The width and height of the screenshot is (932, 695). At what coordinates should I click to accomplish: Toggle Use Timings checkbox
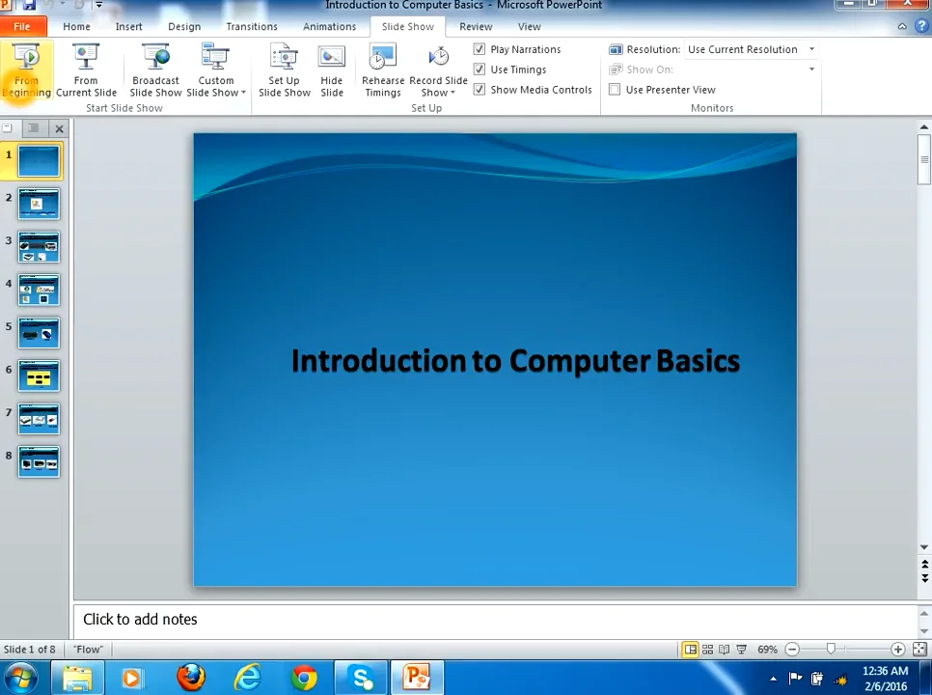coord(480,69)
